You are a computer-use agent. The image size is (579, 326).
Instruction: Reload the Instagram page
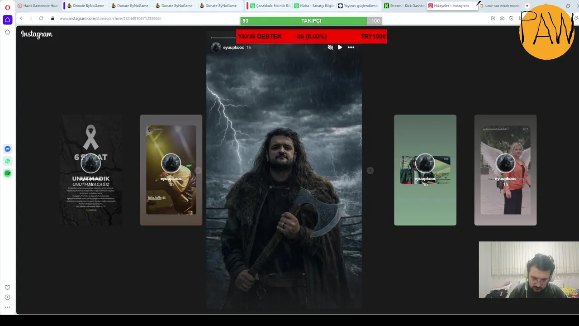point(41,19)
